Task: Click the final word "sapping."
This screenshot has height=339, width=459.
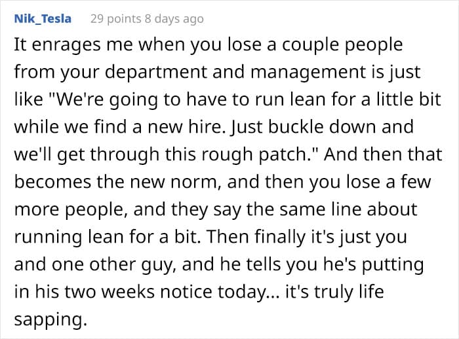Action: pyautogui.click(x=50, y=319)
